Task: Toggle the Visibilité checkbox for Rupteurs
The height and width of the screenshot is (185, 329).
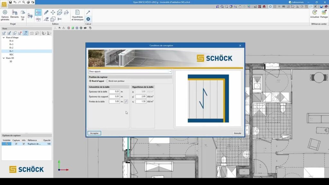Action: click(6, 144)
